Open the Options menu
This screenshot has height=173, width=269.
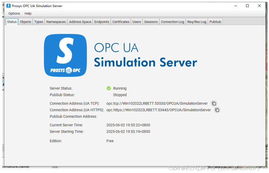(14, 14)
